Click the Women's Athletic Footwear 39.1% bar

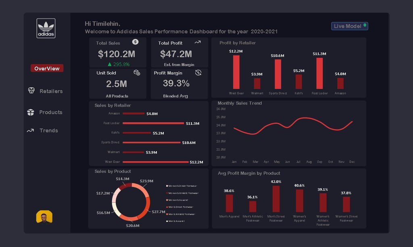pos(323,203)
